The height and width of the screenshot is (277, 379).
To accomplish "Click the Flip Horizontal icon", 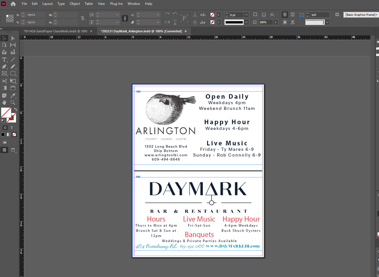I will [167, 22].
